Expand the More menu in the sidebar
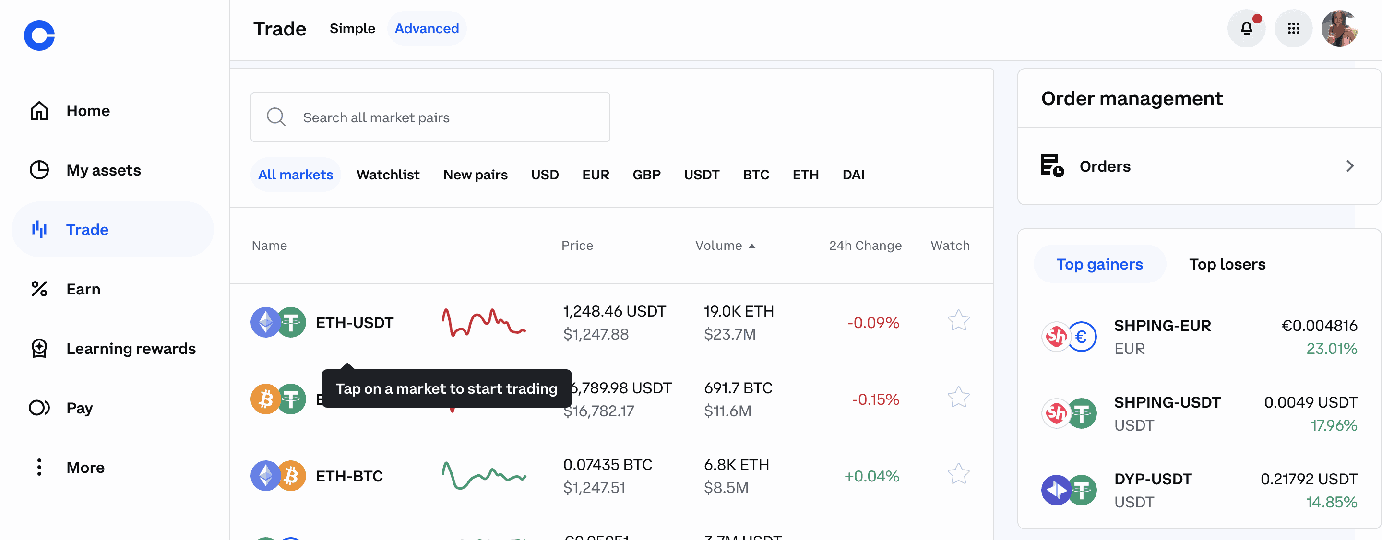 pos(113,468)
